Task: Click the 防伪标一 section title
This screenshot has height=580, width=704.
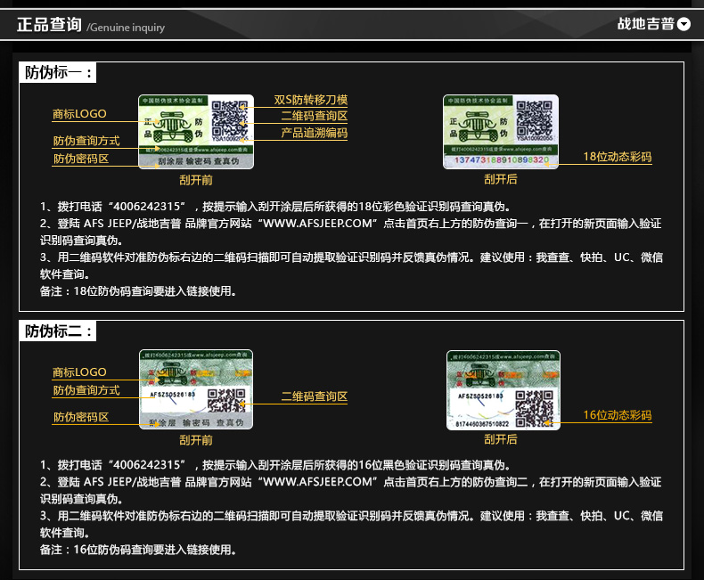Action: [58, 73]
